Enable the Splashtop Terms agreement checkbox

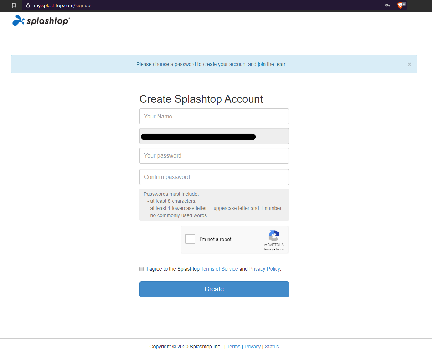(142, 268)
